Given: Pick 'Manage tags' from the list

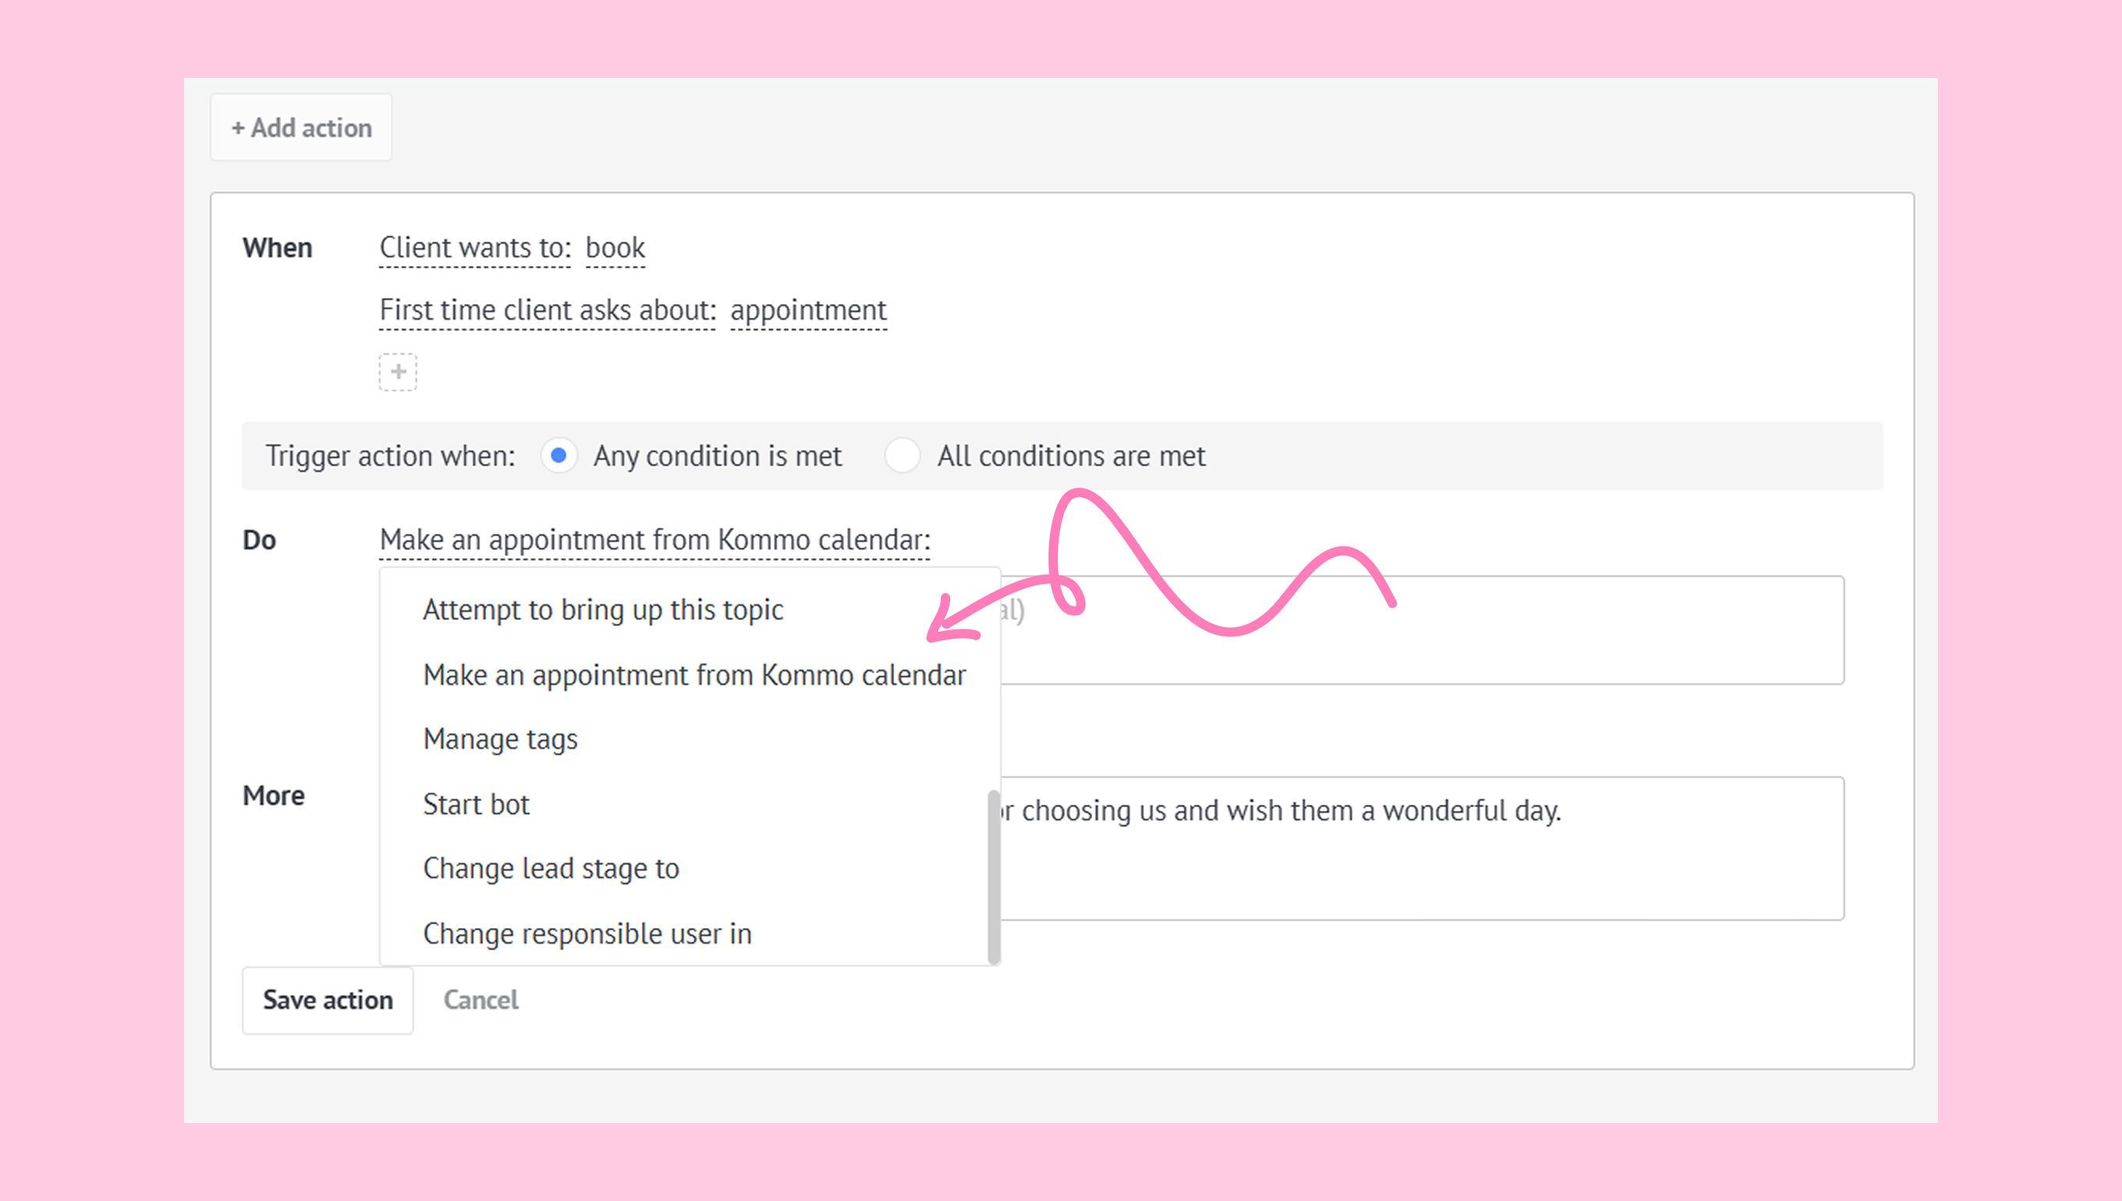Looking at the screenshot, I should (500, 739).
